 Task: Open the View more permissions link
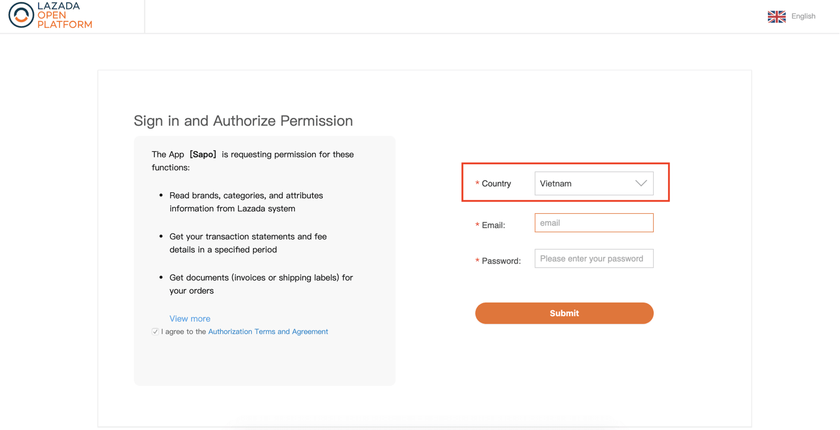[x=189, y=319]
